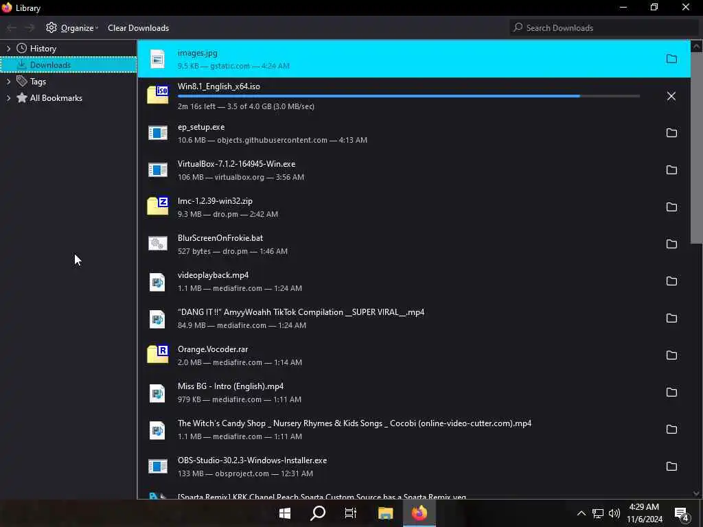Click the VirtualBox installer file icon
The image size is (703, 527).
(x=157, y=170)
